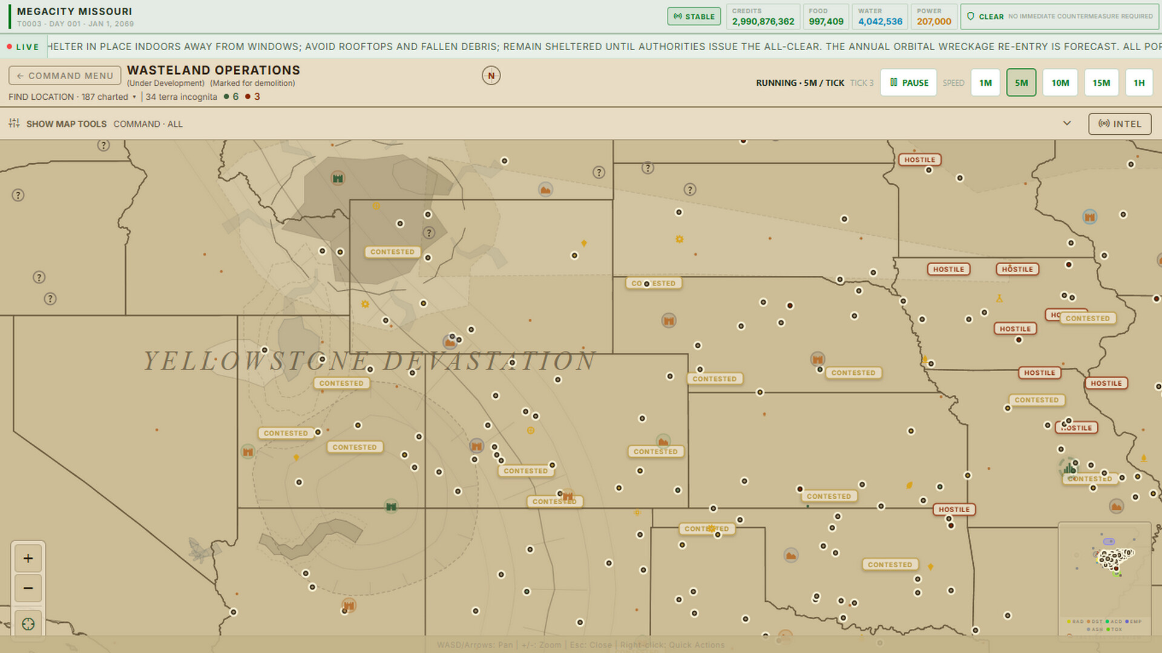Screen dimensions: 1162x653
Task: Click the STABLE status badge
Action: [694, 16]
